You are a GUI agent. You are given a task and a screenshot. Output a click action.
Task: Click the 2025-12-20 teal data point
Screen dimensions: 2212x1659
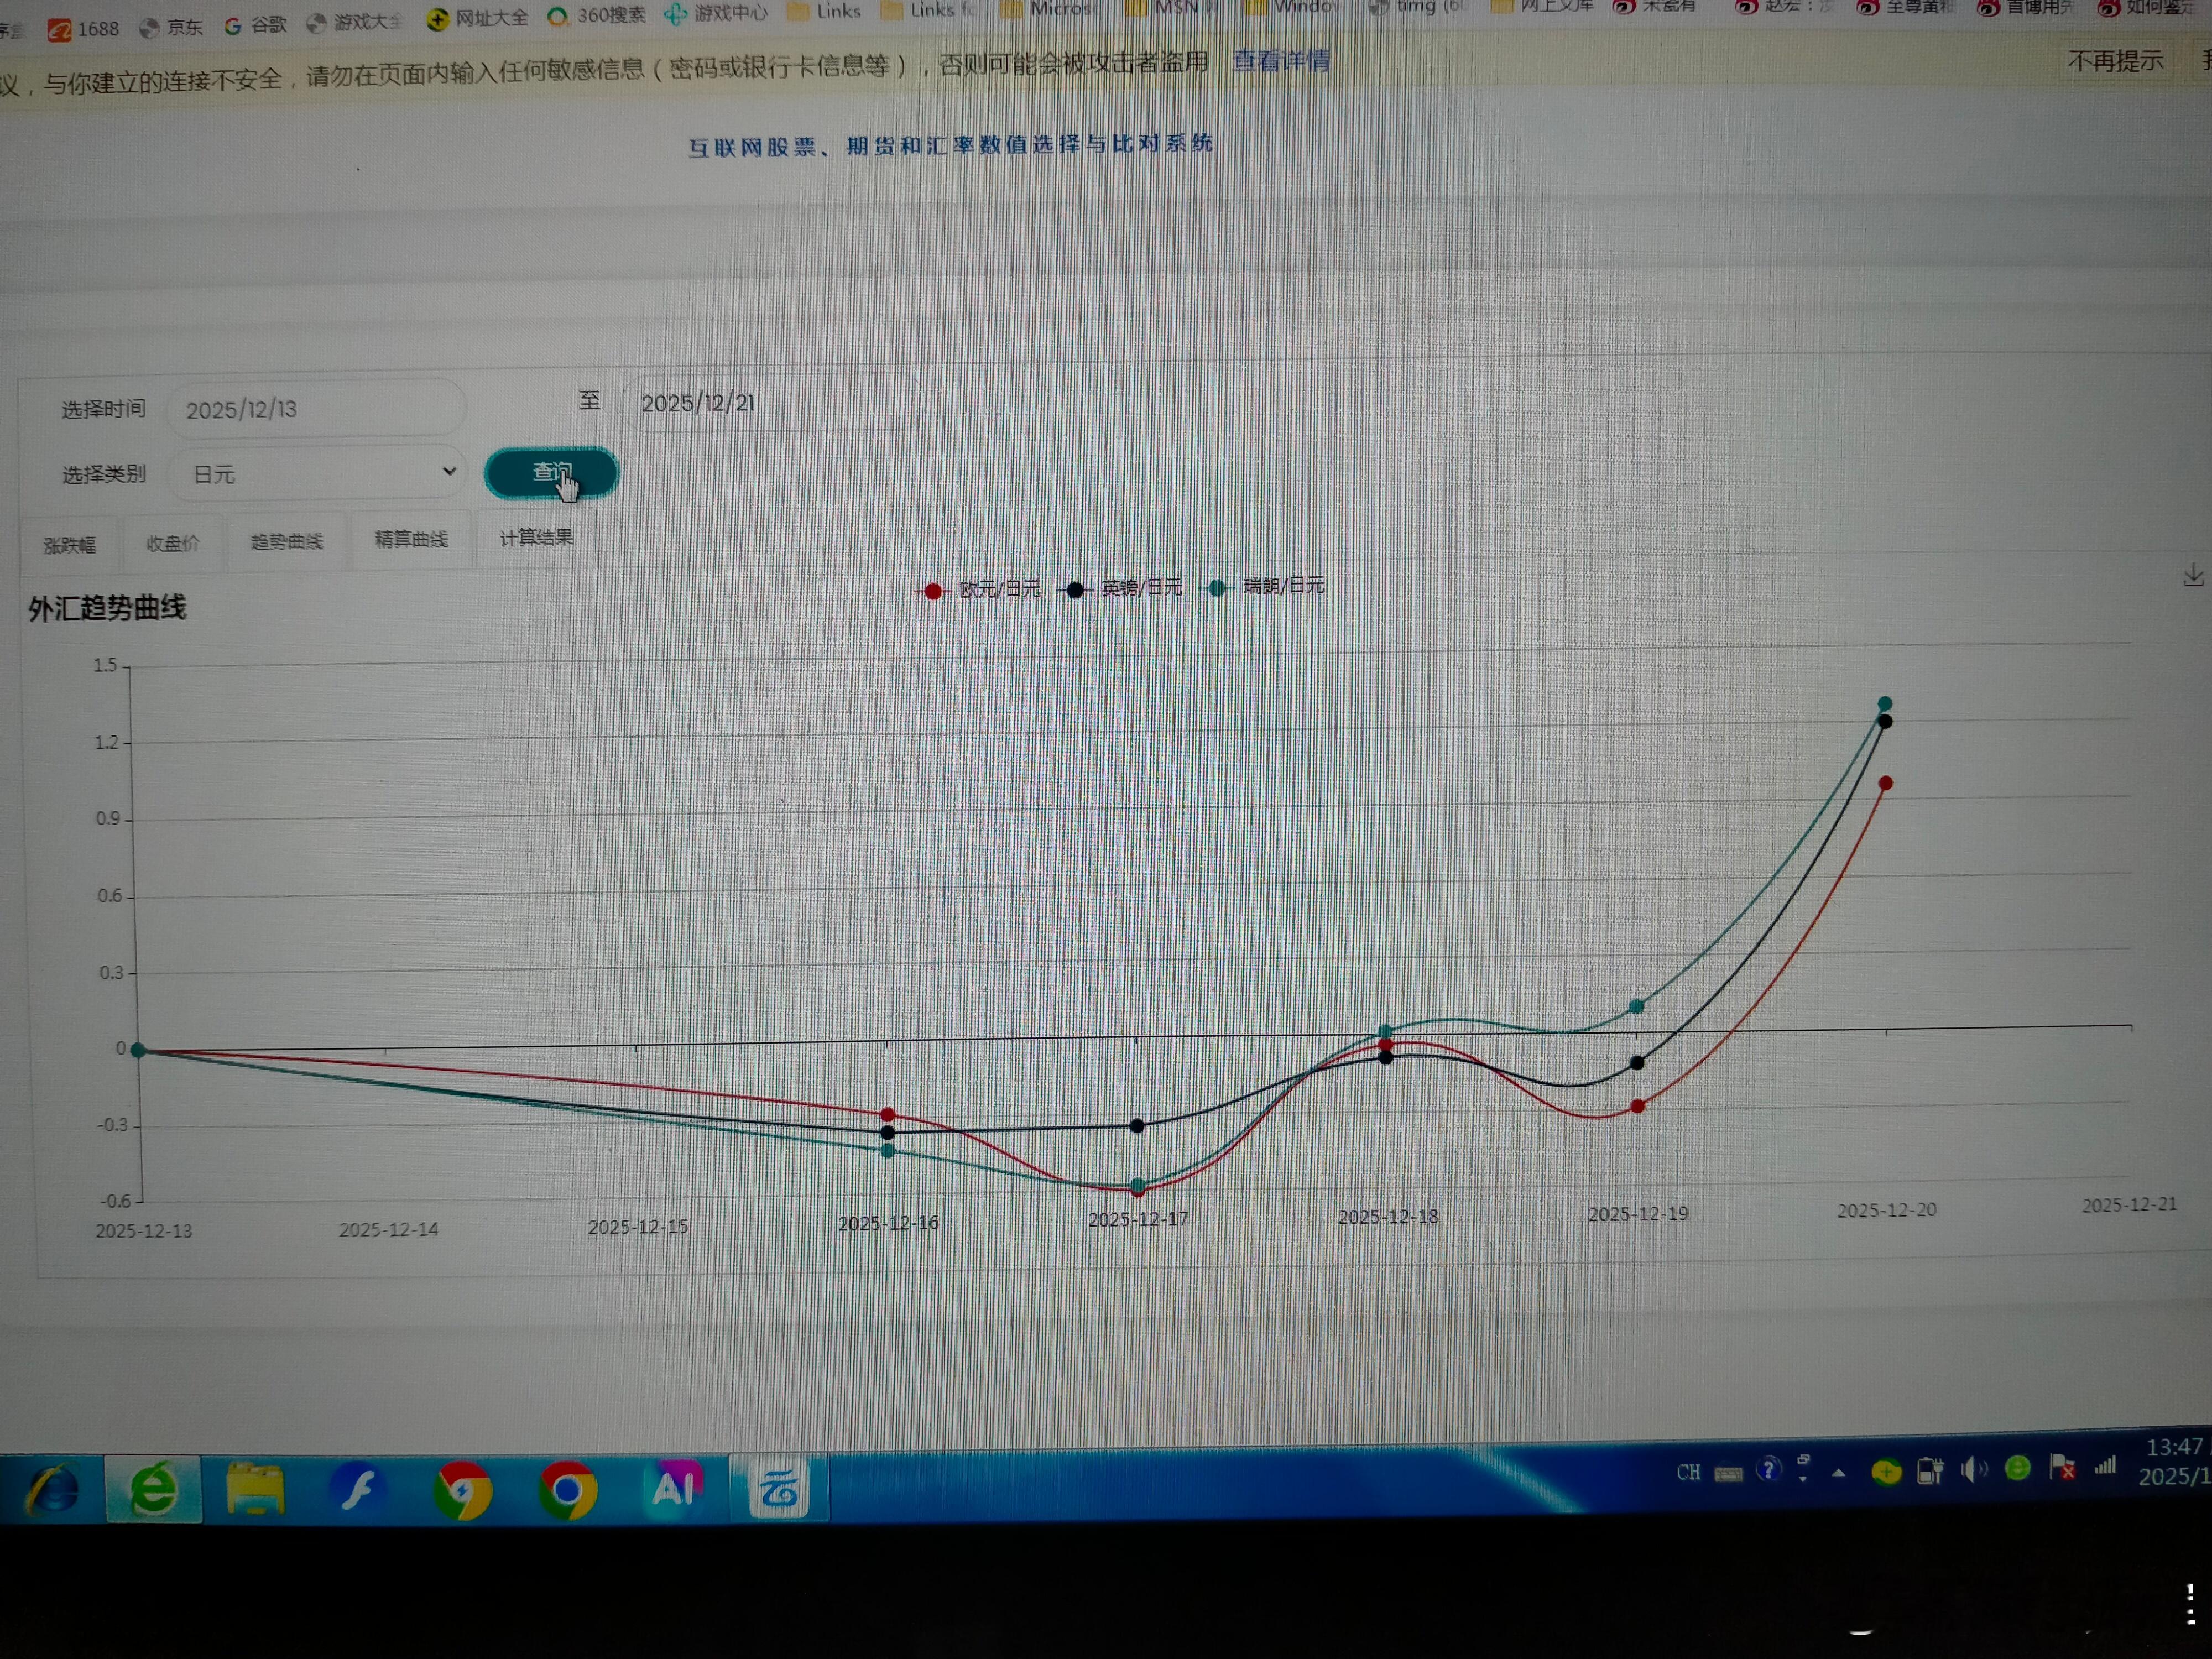1885,704
